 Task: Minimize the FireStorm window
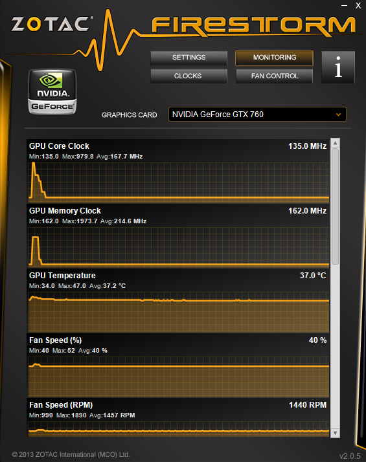click(344, 6)
